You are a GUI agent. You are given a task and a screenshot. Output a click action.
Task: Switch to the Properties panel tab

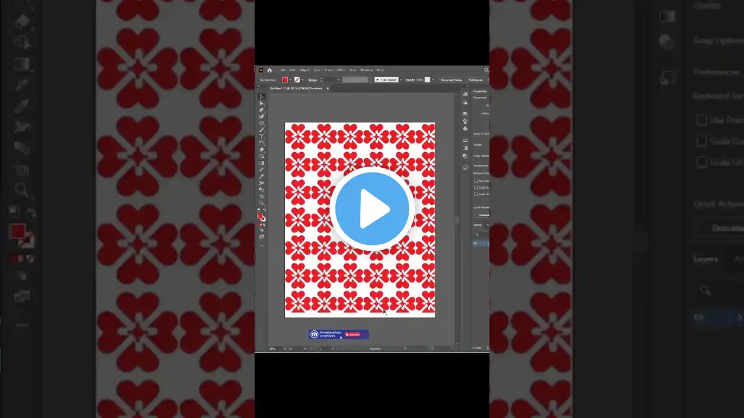tap(480, 91)
